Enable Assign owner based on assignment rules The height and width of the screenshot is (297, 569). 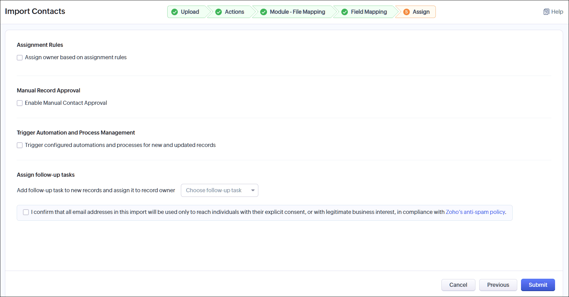20,58
